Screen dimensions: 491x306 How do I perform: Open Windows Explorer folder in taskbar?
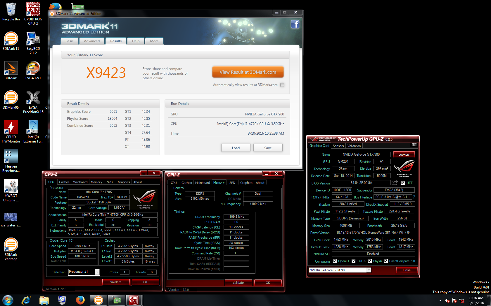44,300
